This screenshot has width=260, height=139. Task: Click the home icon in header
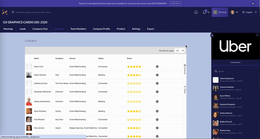(196, 12)
